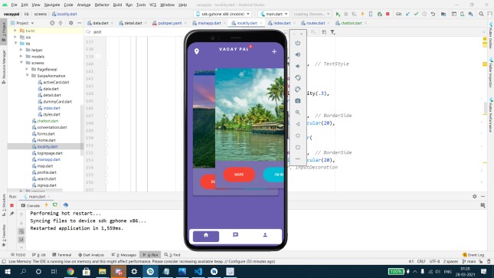This screenshot has height=278, width=494.
Task: Open the chat tab in app bottom navigation
Action: click(235, 235)
